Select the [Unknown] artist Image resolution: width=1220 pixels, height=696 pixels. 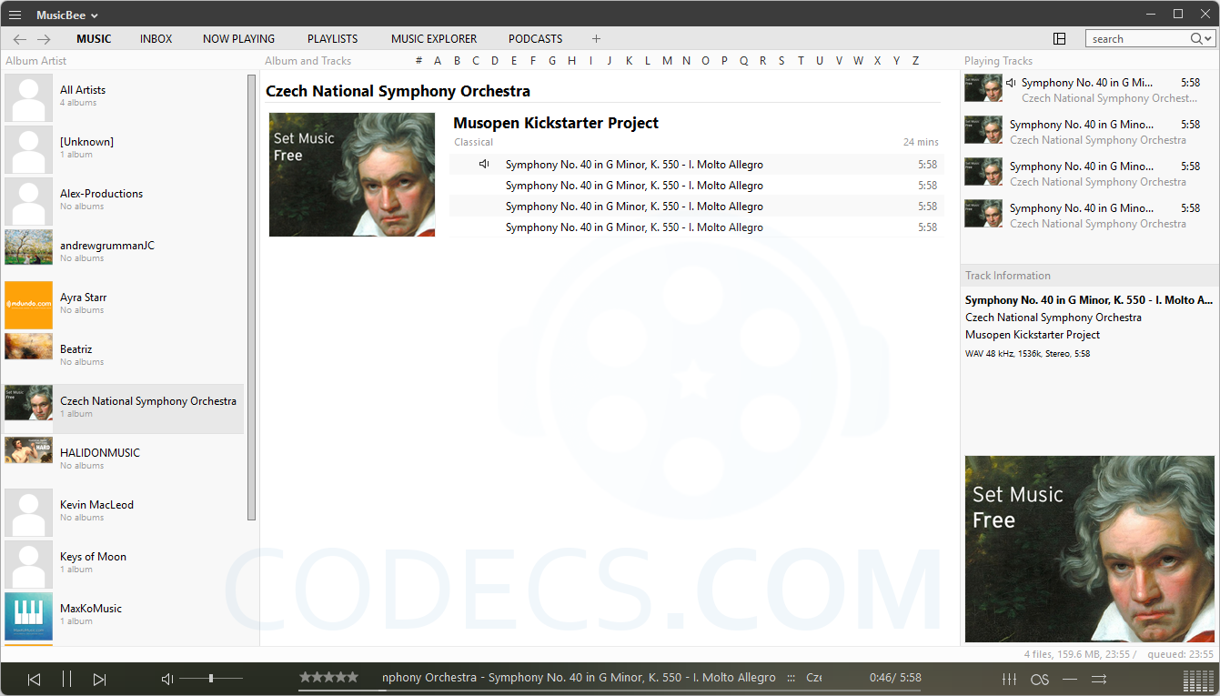tap(124, 148)
